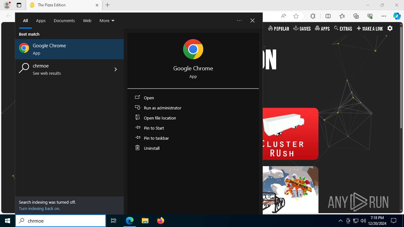Click large Google Chrome logo in preview
The height and width of the screenshot is (227, 404).
[x=193, y=49]
